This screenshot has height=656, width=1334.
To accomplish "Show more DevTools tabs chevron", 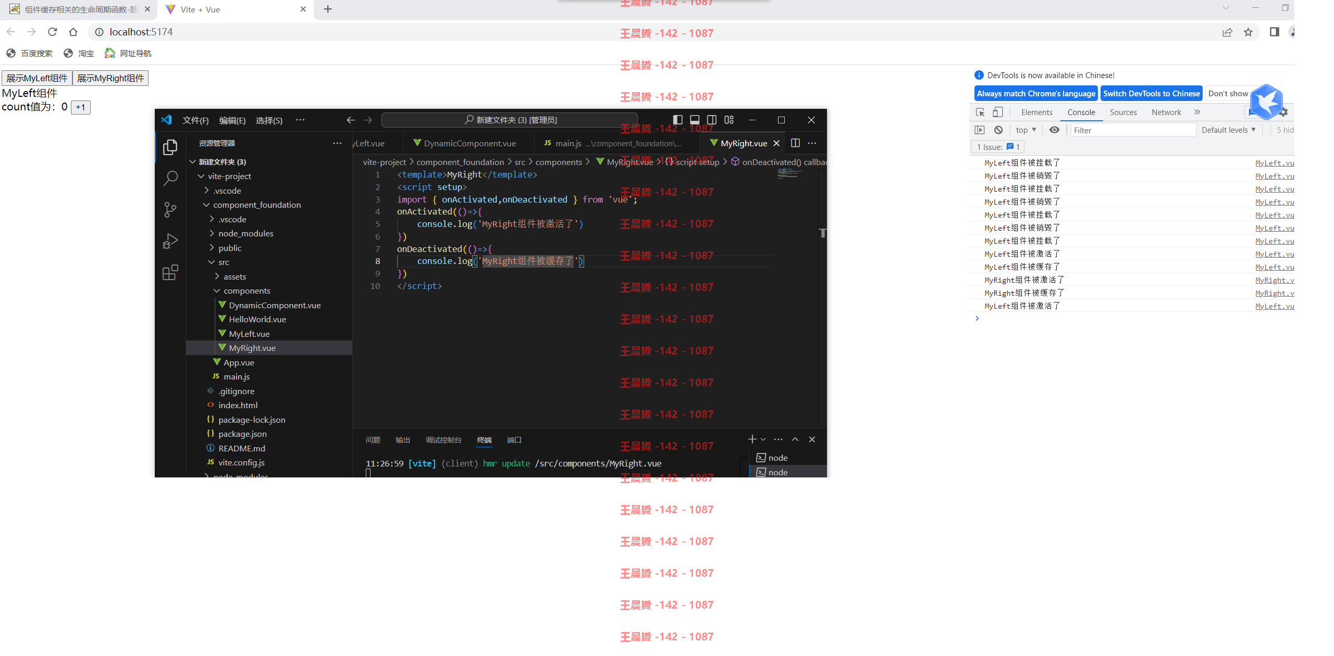I will [1197, 112].
